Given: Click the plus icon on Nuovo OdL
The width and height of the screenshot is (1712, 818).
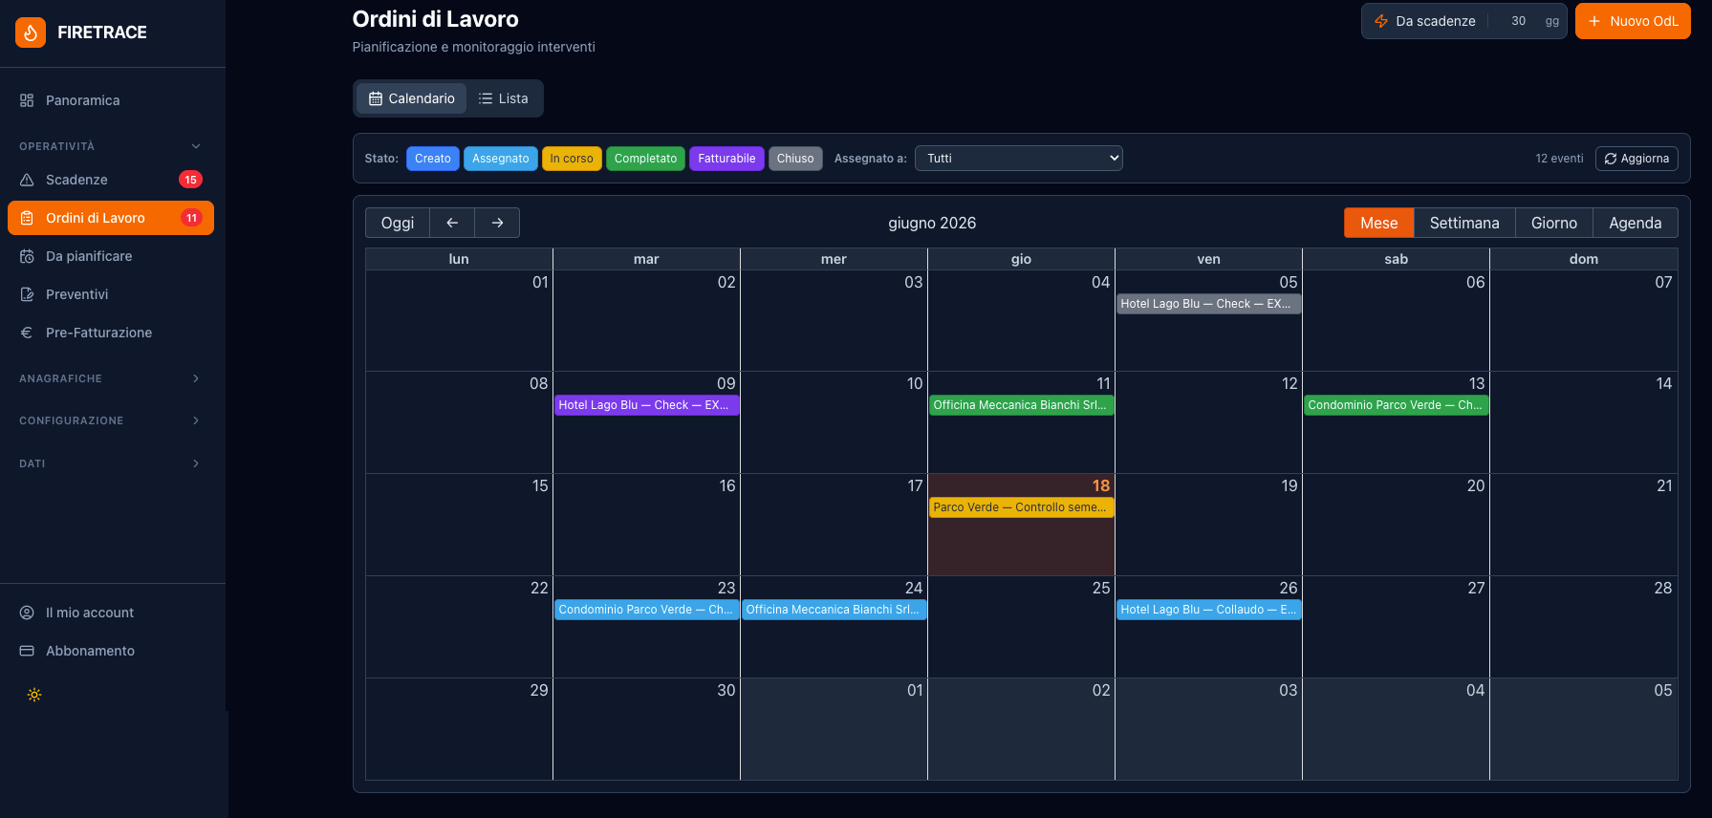Looking at the screenshot, I should click(1594, 21).
